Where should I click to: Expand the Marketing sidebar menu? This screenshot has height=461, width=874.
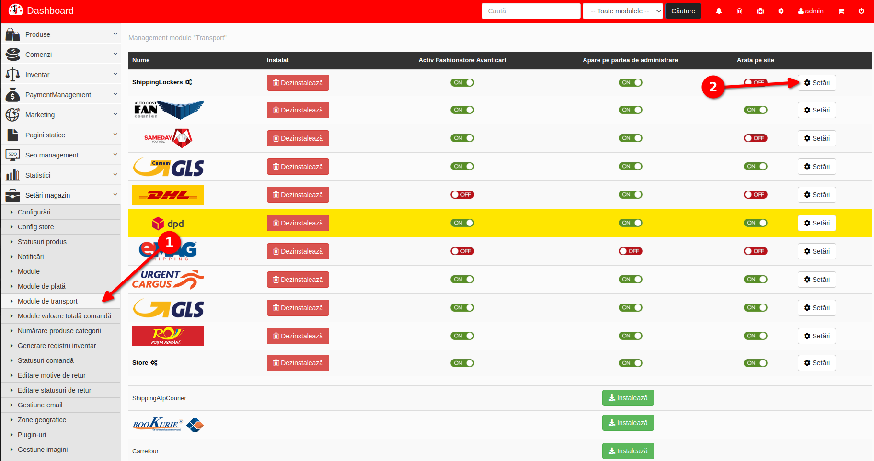60,115
